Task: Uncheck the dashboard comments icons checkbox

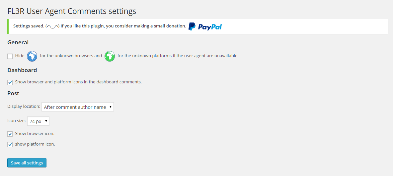Action: tap(10, 82)
